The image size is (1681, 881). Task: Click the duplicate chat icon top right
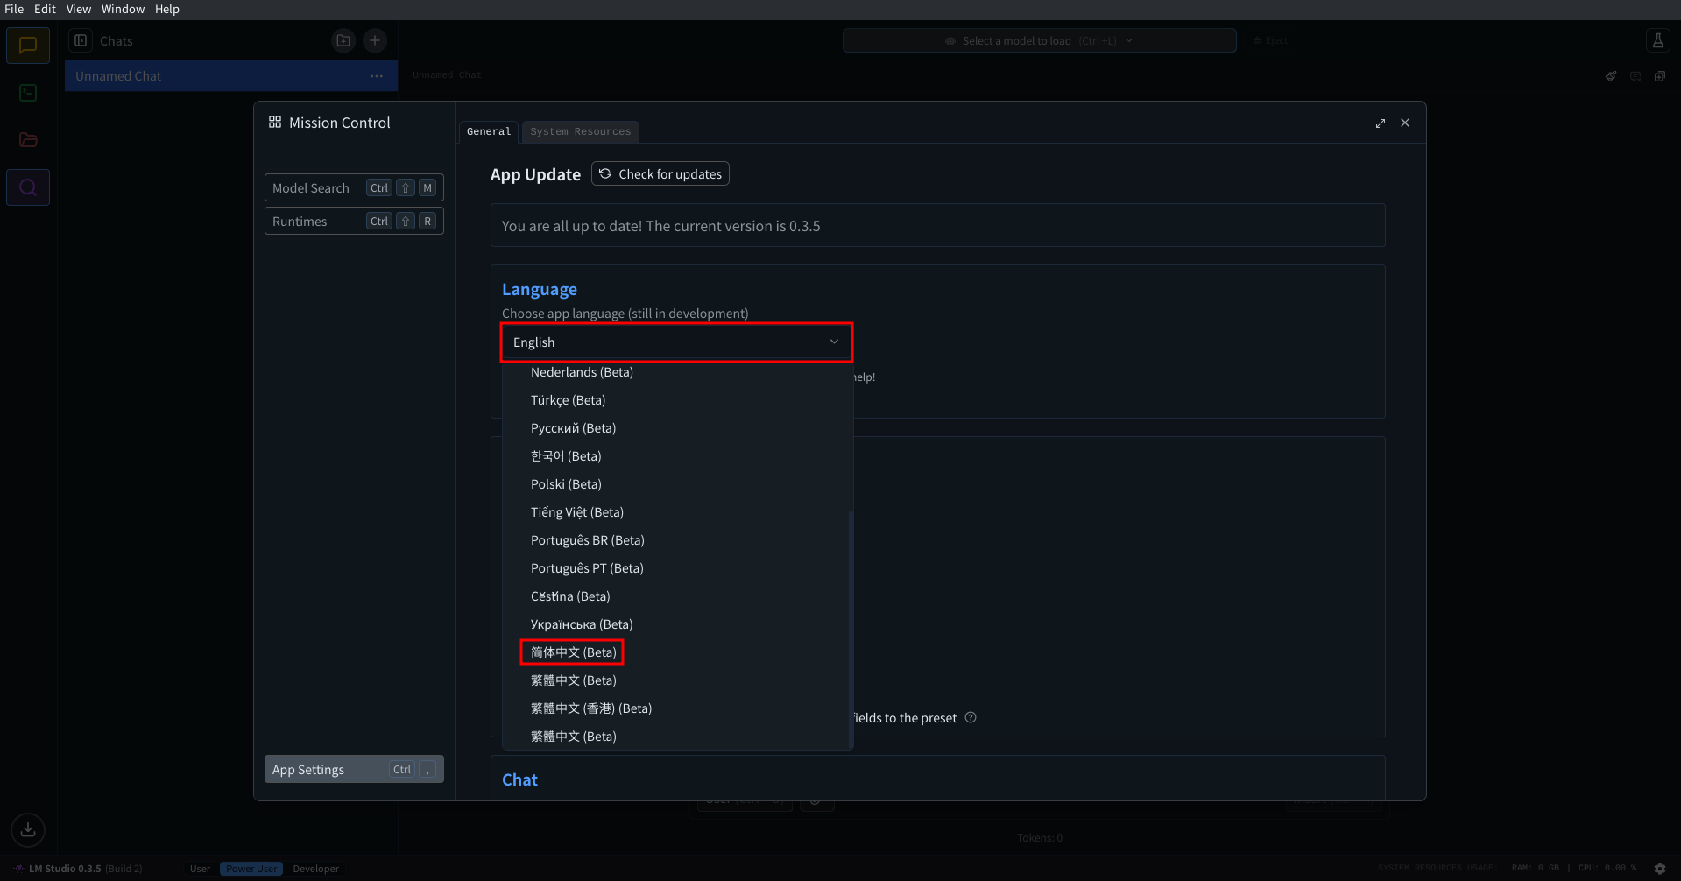click(1660, 76)
